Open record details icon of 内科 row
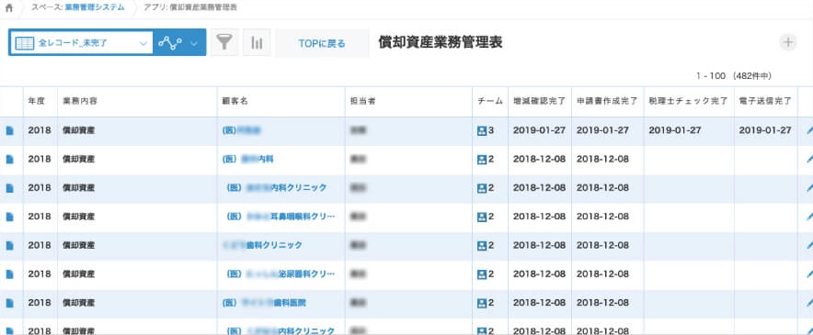Screen dimensions: 813x335 pyautogui.click(x=9, y=160)
